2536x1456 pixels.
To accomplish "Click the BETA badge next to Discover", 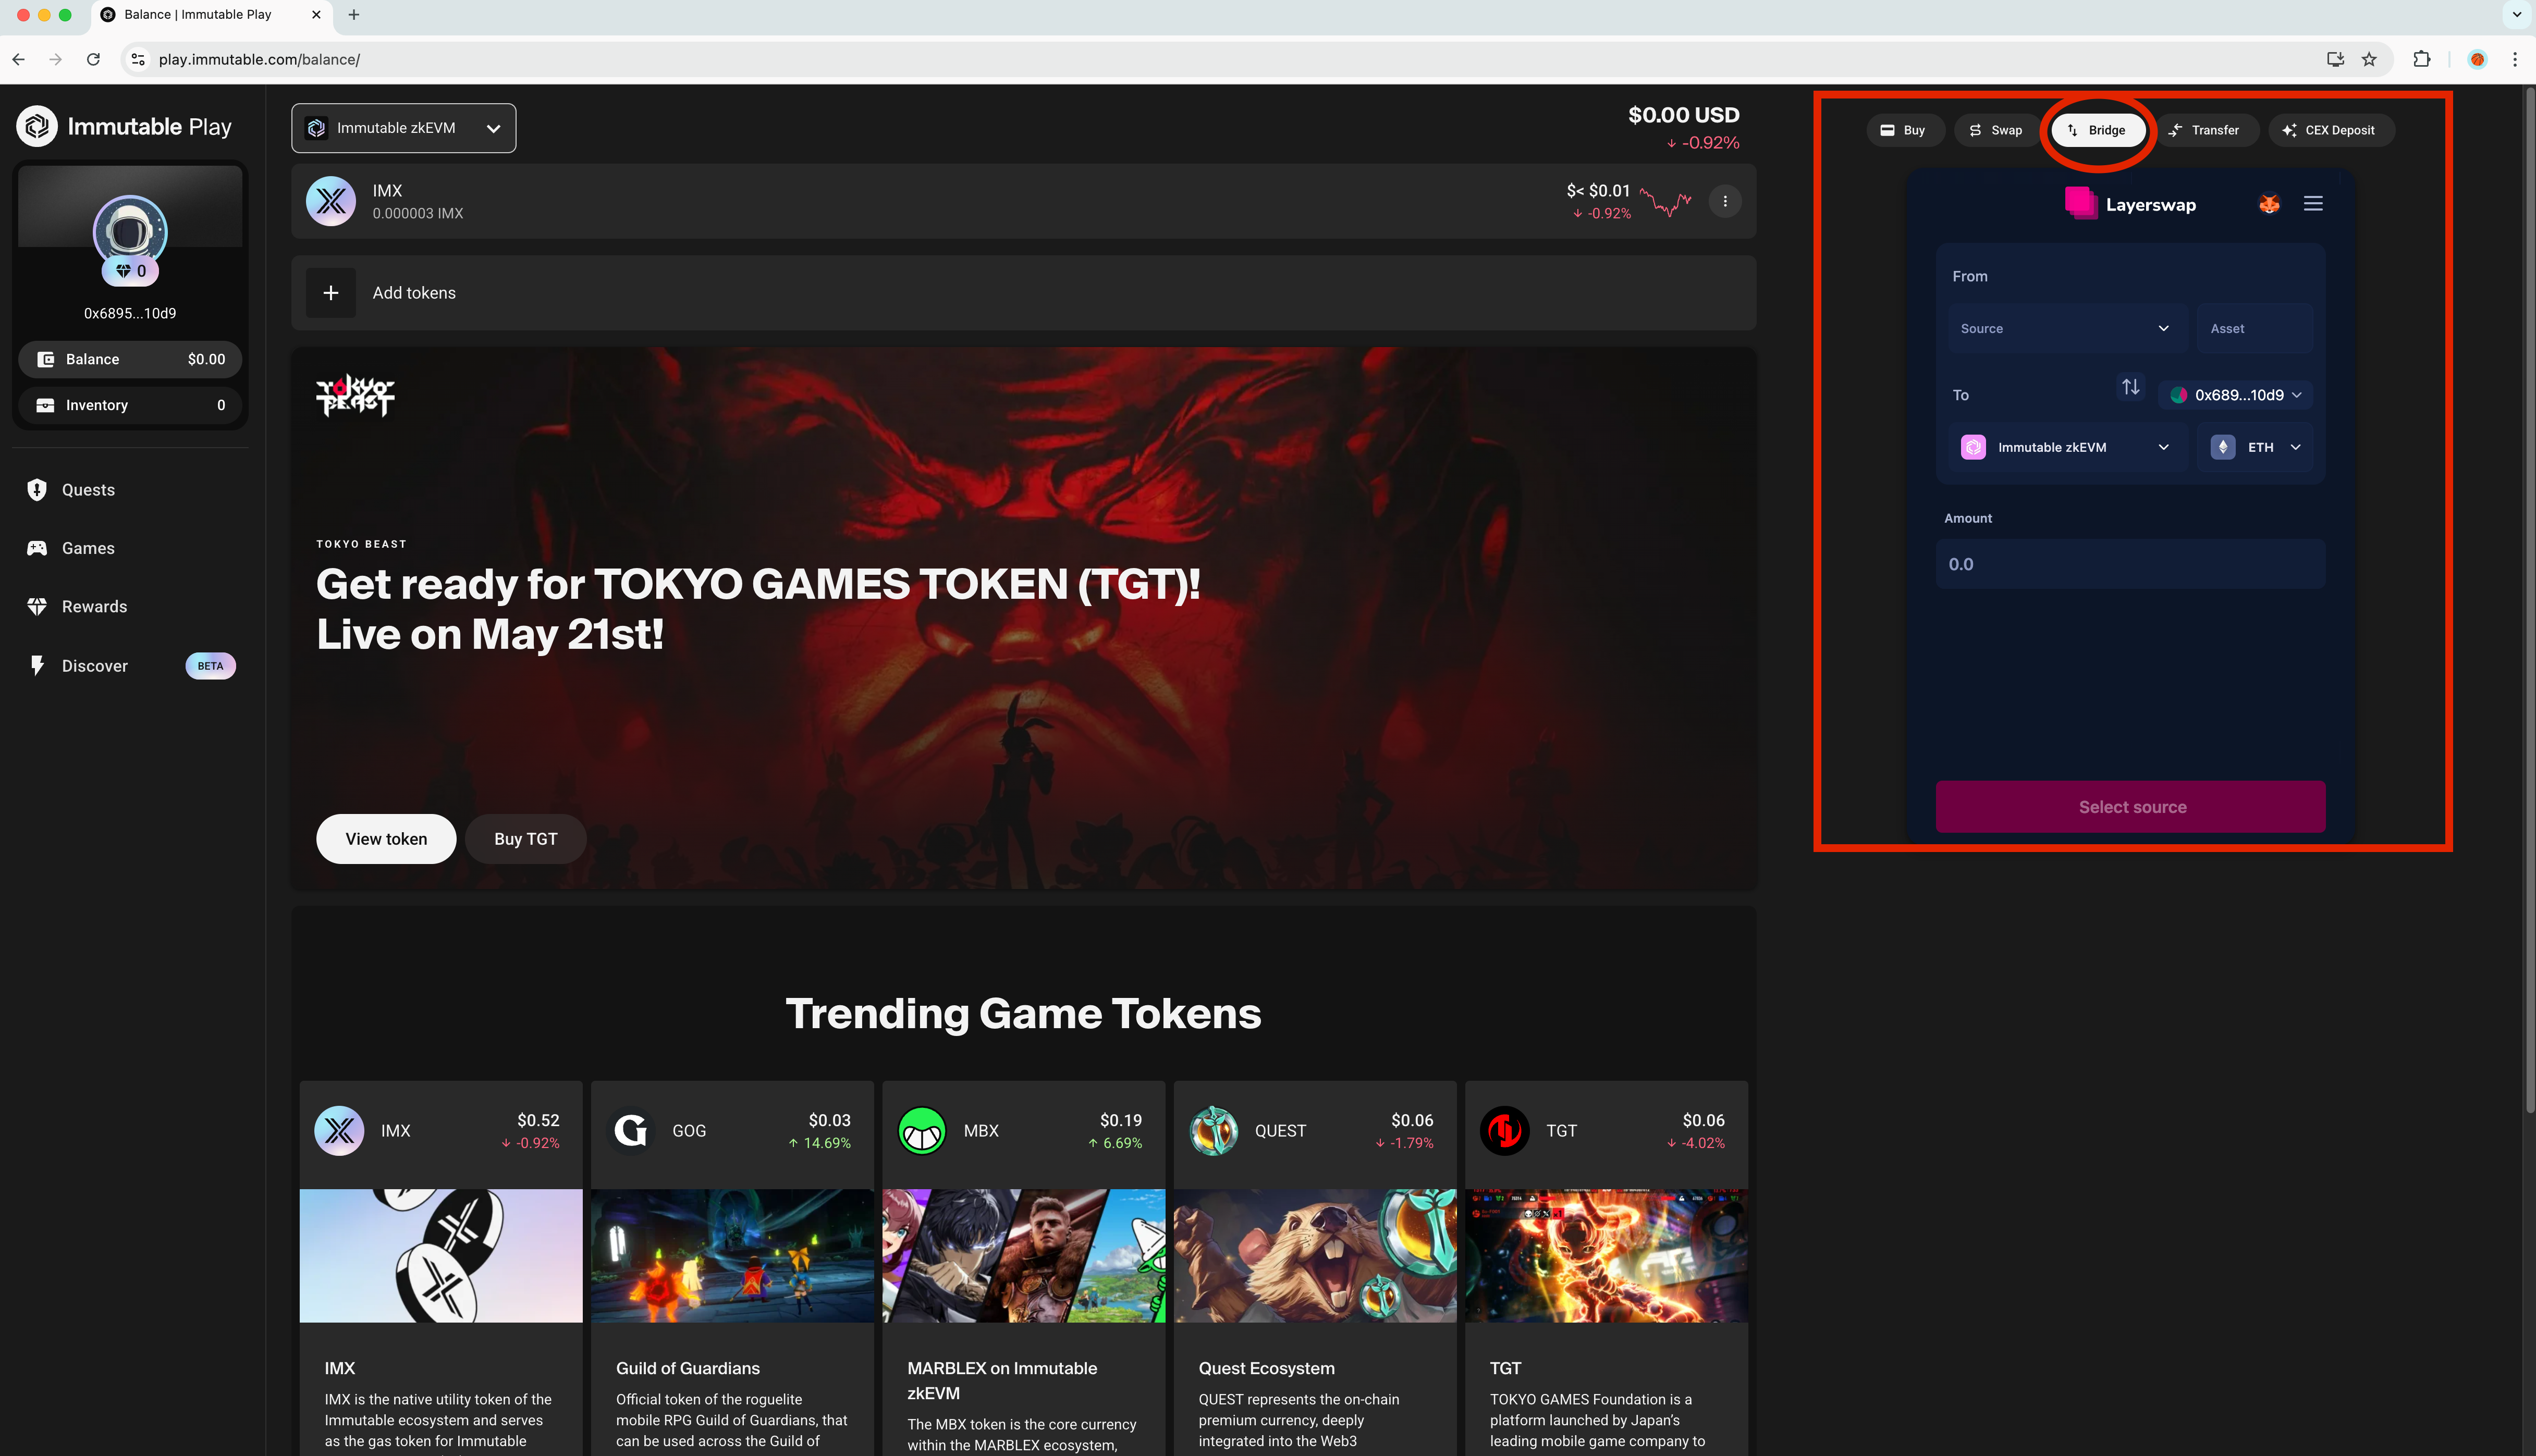I will click(211, 666).
